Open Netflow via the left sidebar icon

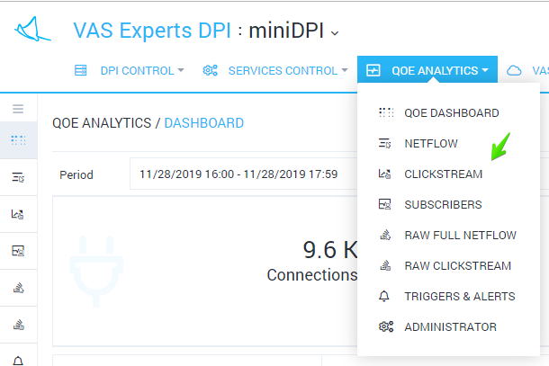17,177
